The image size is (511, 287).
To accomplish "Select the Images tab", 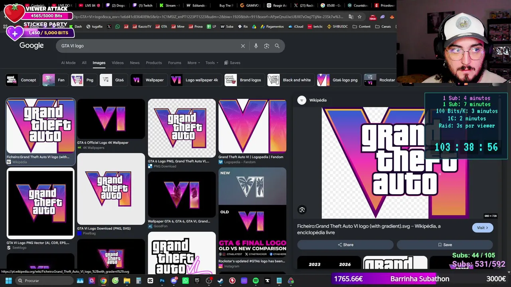I will tap(99, 63).
